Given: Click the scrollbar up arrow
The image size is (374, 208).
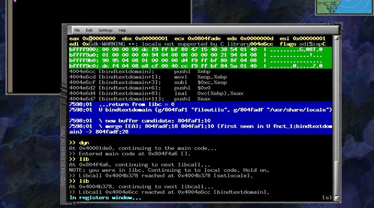Looking at the screenshot, I should tap(336, 38).
